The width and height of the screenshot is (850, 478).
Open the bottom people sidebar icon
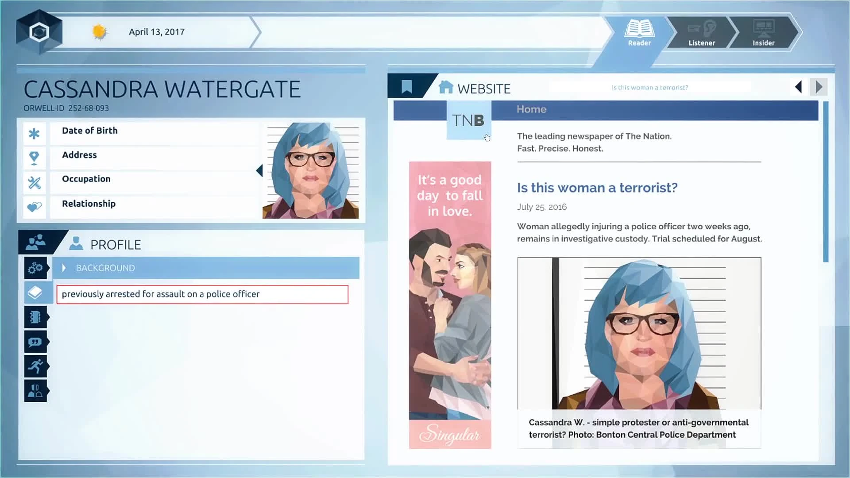point(35,391)
